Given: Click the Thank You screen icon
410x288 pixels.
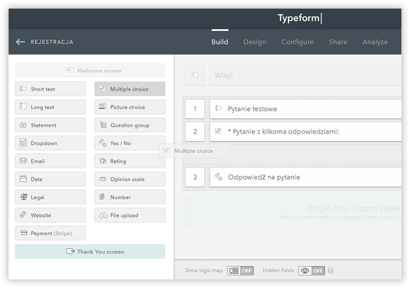Looking at the screenshot, I should 70,252.
